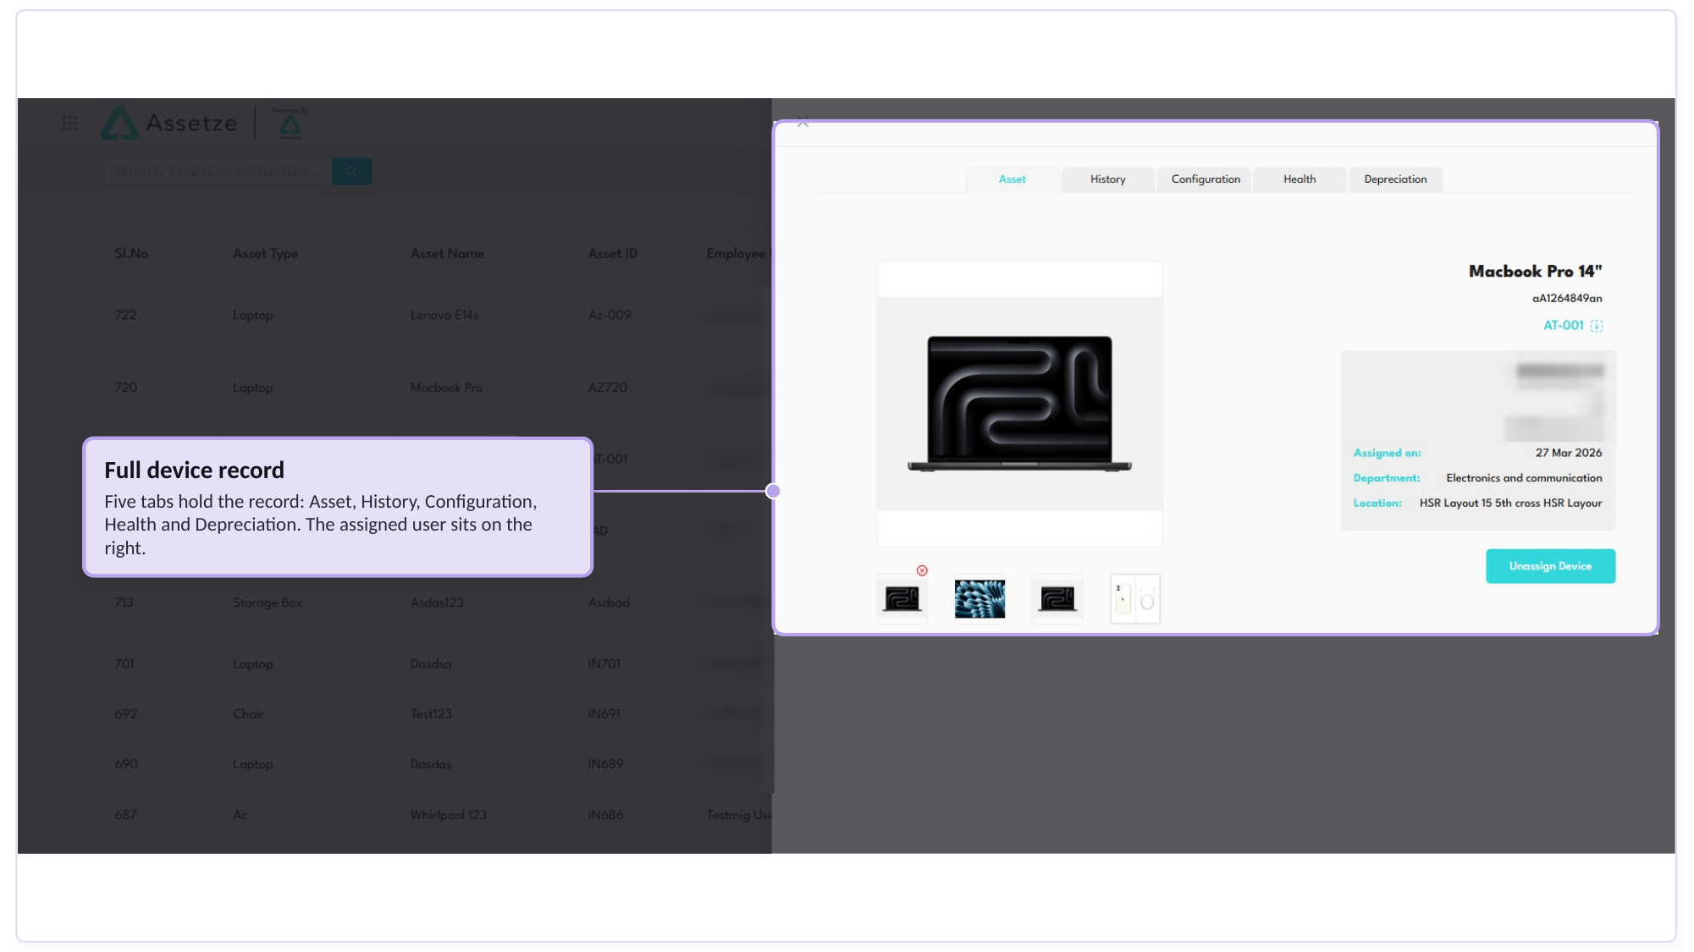The image size is (1694, 952).
Task: Click the Unassign Device button
Action: (x=1550, y=566)
